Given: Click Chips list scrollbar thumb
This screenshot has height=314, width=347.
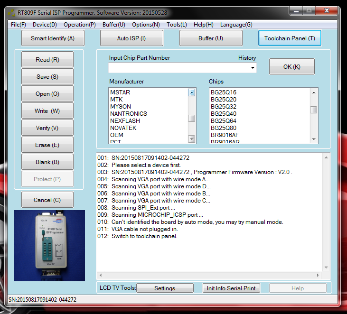Looking at the screenshot, I should [x=314, y=110].
